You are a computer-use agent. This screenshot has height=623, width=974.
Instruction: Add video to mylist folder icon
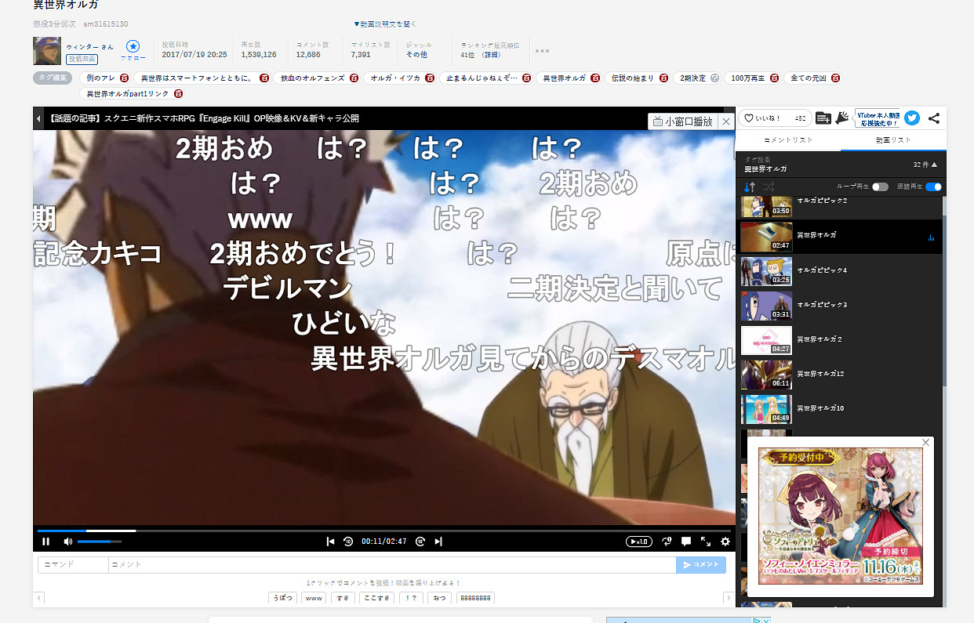tap(823, 118)
